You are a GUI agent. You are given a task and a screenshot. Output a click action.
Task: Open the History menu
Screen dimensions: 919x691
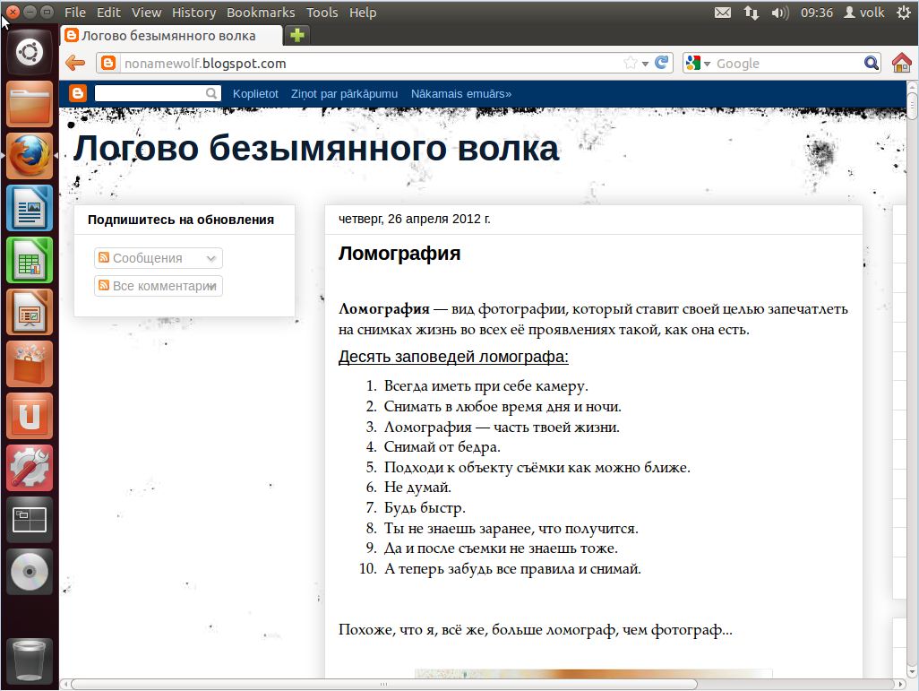(194, 13)
